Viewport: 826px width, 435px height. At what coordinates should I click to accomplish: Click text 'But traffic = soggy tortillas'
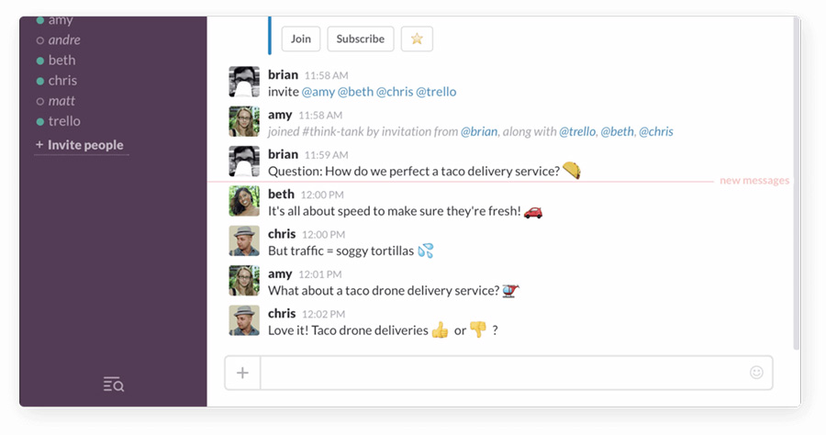coord(340,251)
